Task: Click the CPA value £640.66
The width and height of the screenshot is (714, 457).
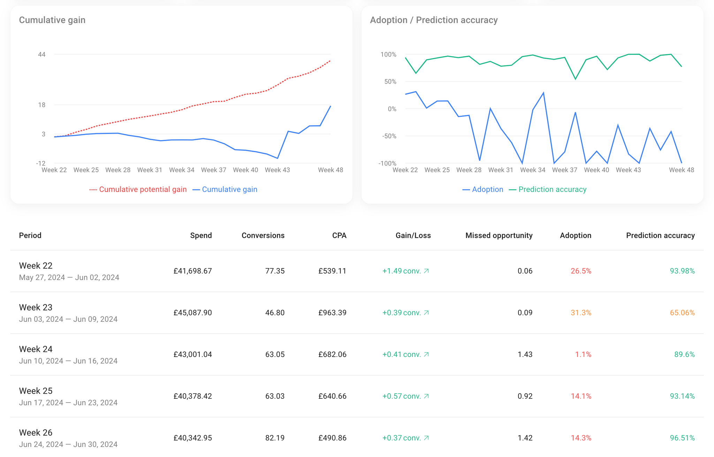Action: click(332, 396)
